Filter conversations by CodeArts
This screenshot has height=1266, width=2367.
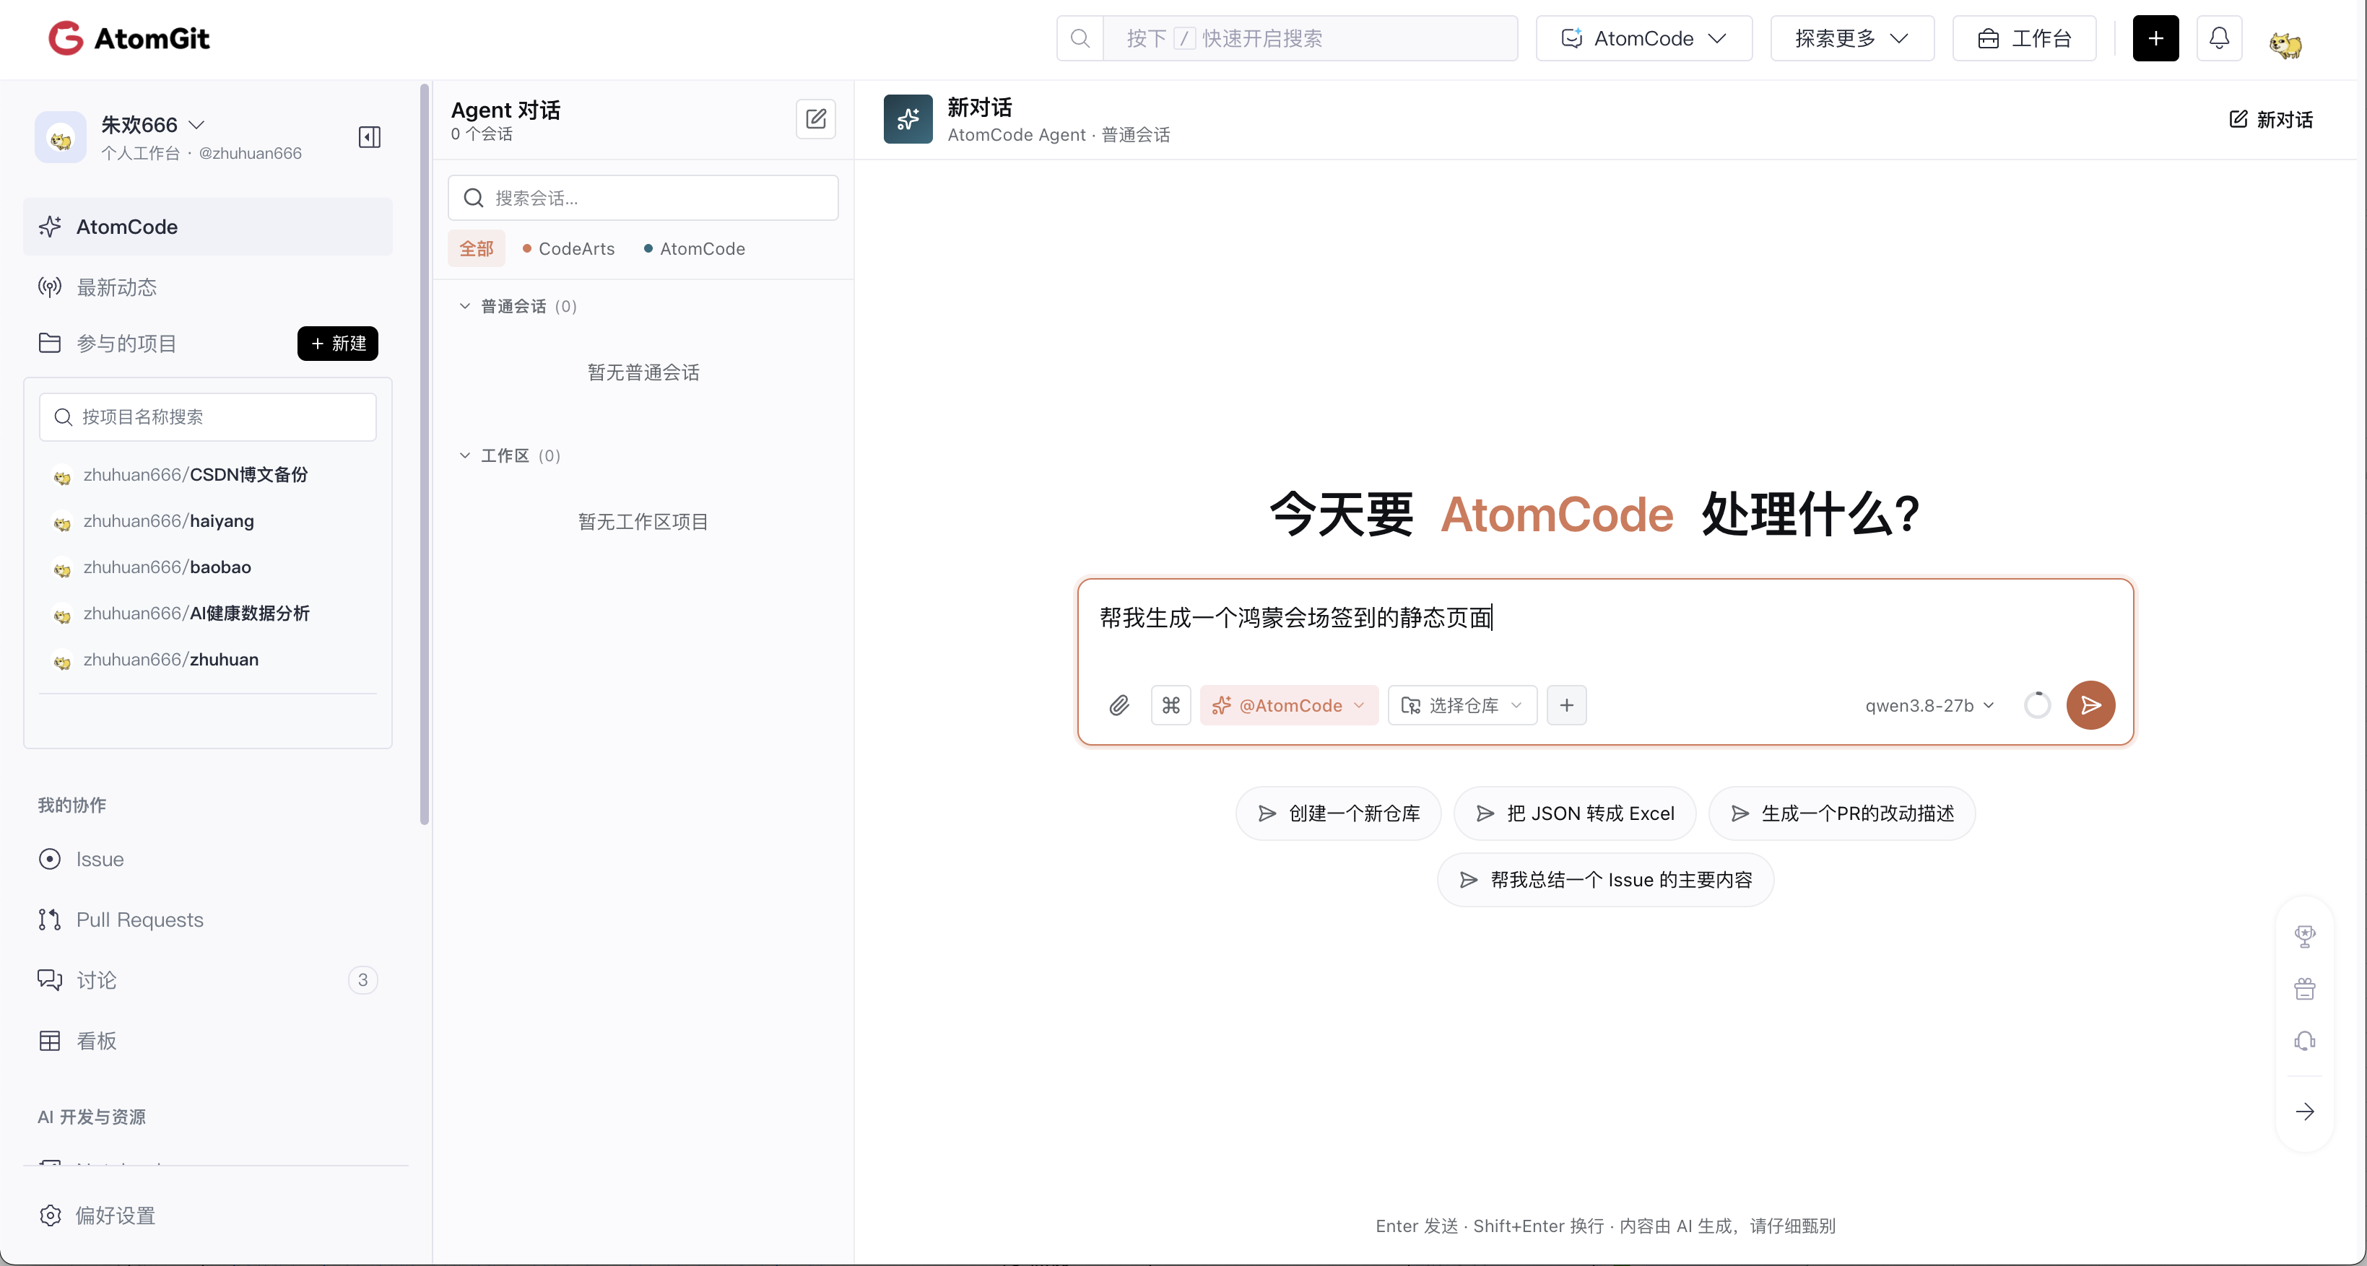click(x=568, y=249)
